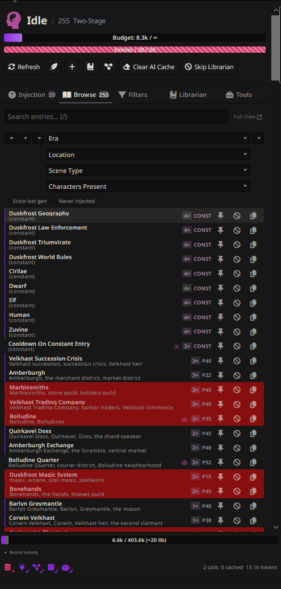Click the robot icon in bottom status bar

click(x=66, y=567)
